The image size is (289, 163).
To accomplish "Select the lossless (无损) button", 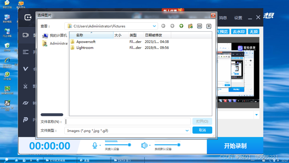I will (x=253, y=32).
